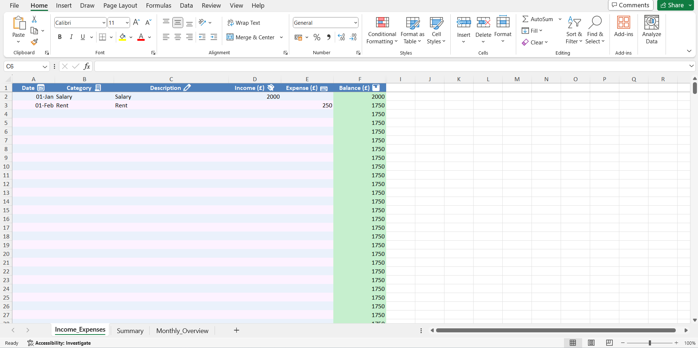Click the Percent Style icon

click(x=317, y=37)
